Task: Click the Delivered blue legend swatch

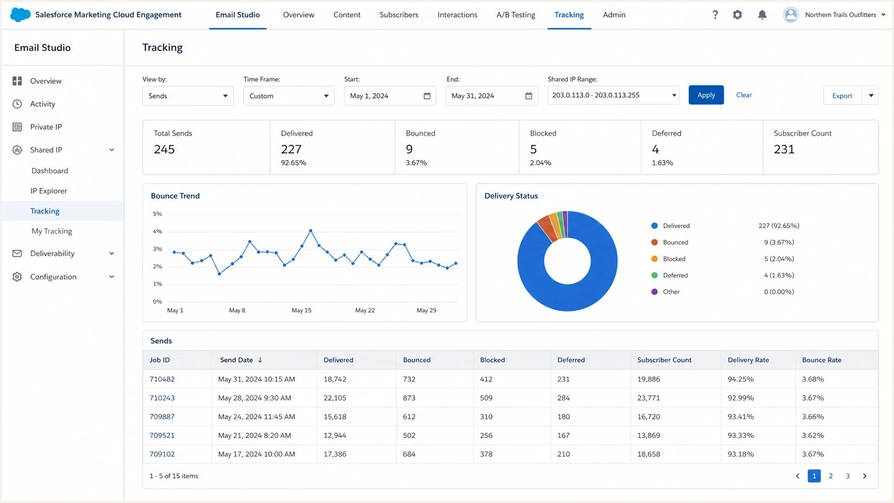Action: pyautogui.click(x=654, y=226)
